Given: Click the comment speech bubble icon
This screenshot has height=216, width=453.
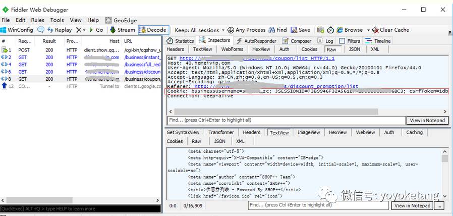Looking at the screenshot, I should 41,30.
